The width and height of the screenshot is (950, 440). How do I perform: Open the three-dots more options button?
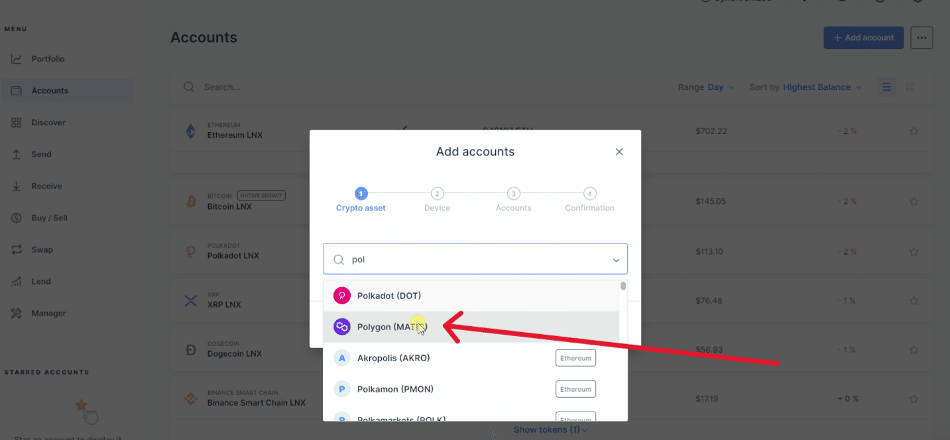pos(921,38)
